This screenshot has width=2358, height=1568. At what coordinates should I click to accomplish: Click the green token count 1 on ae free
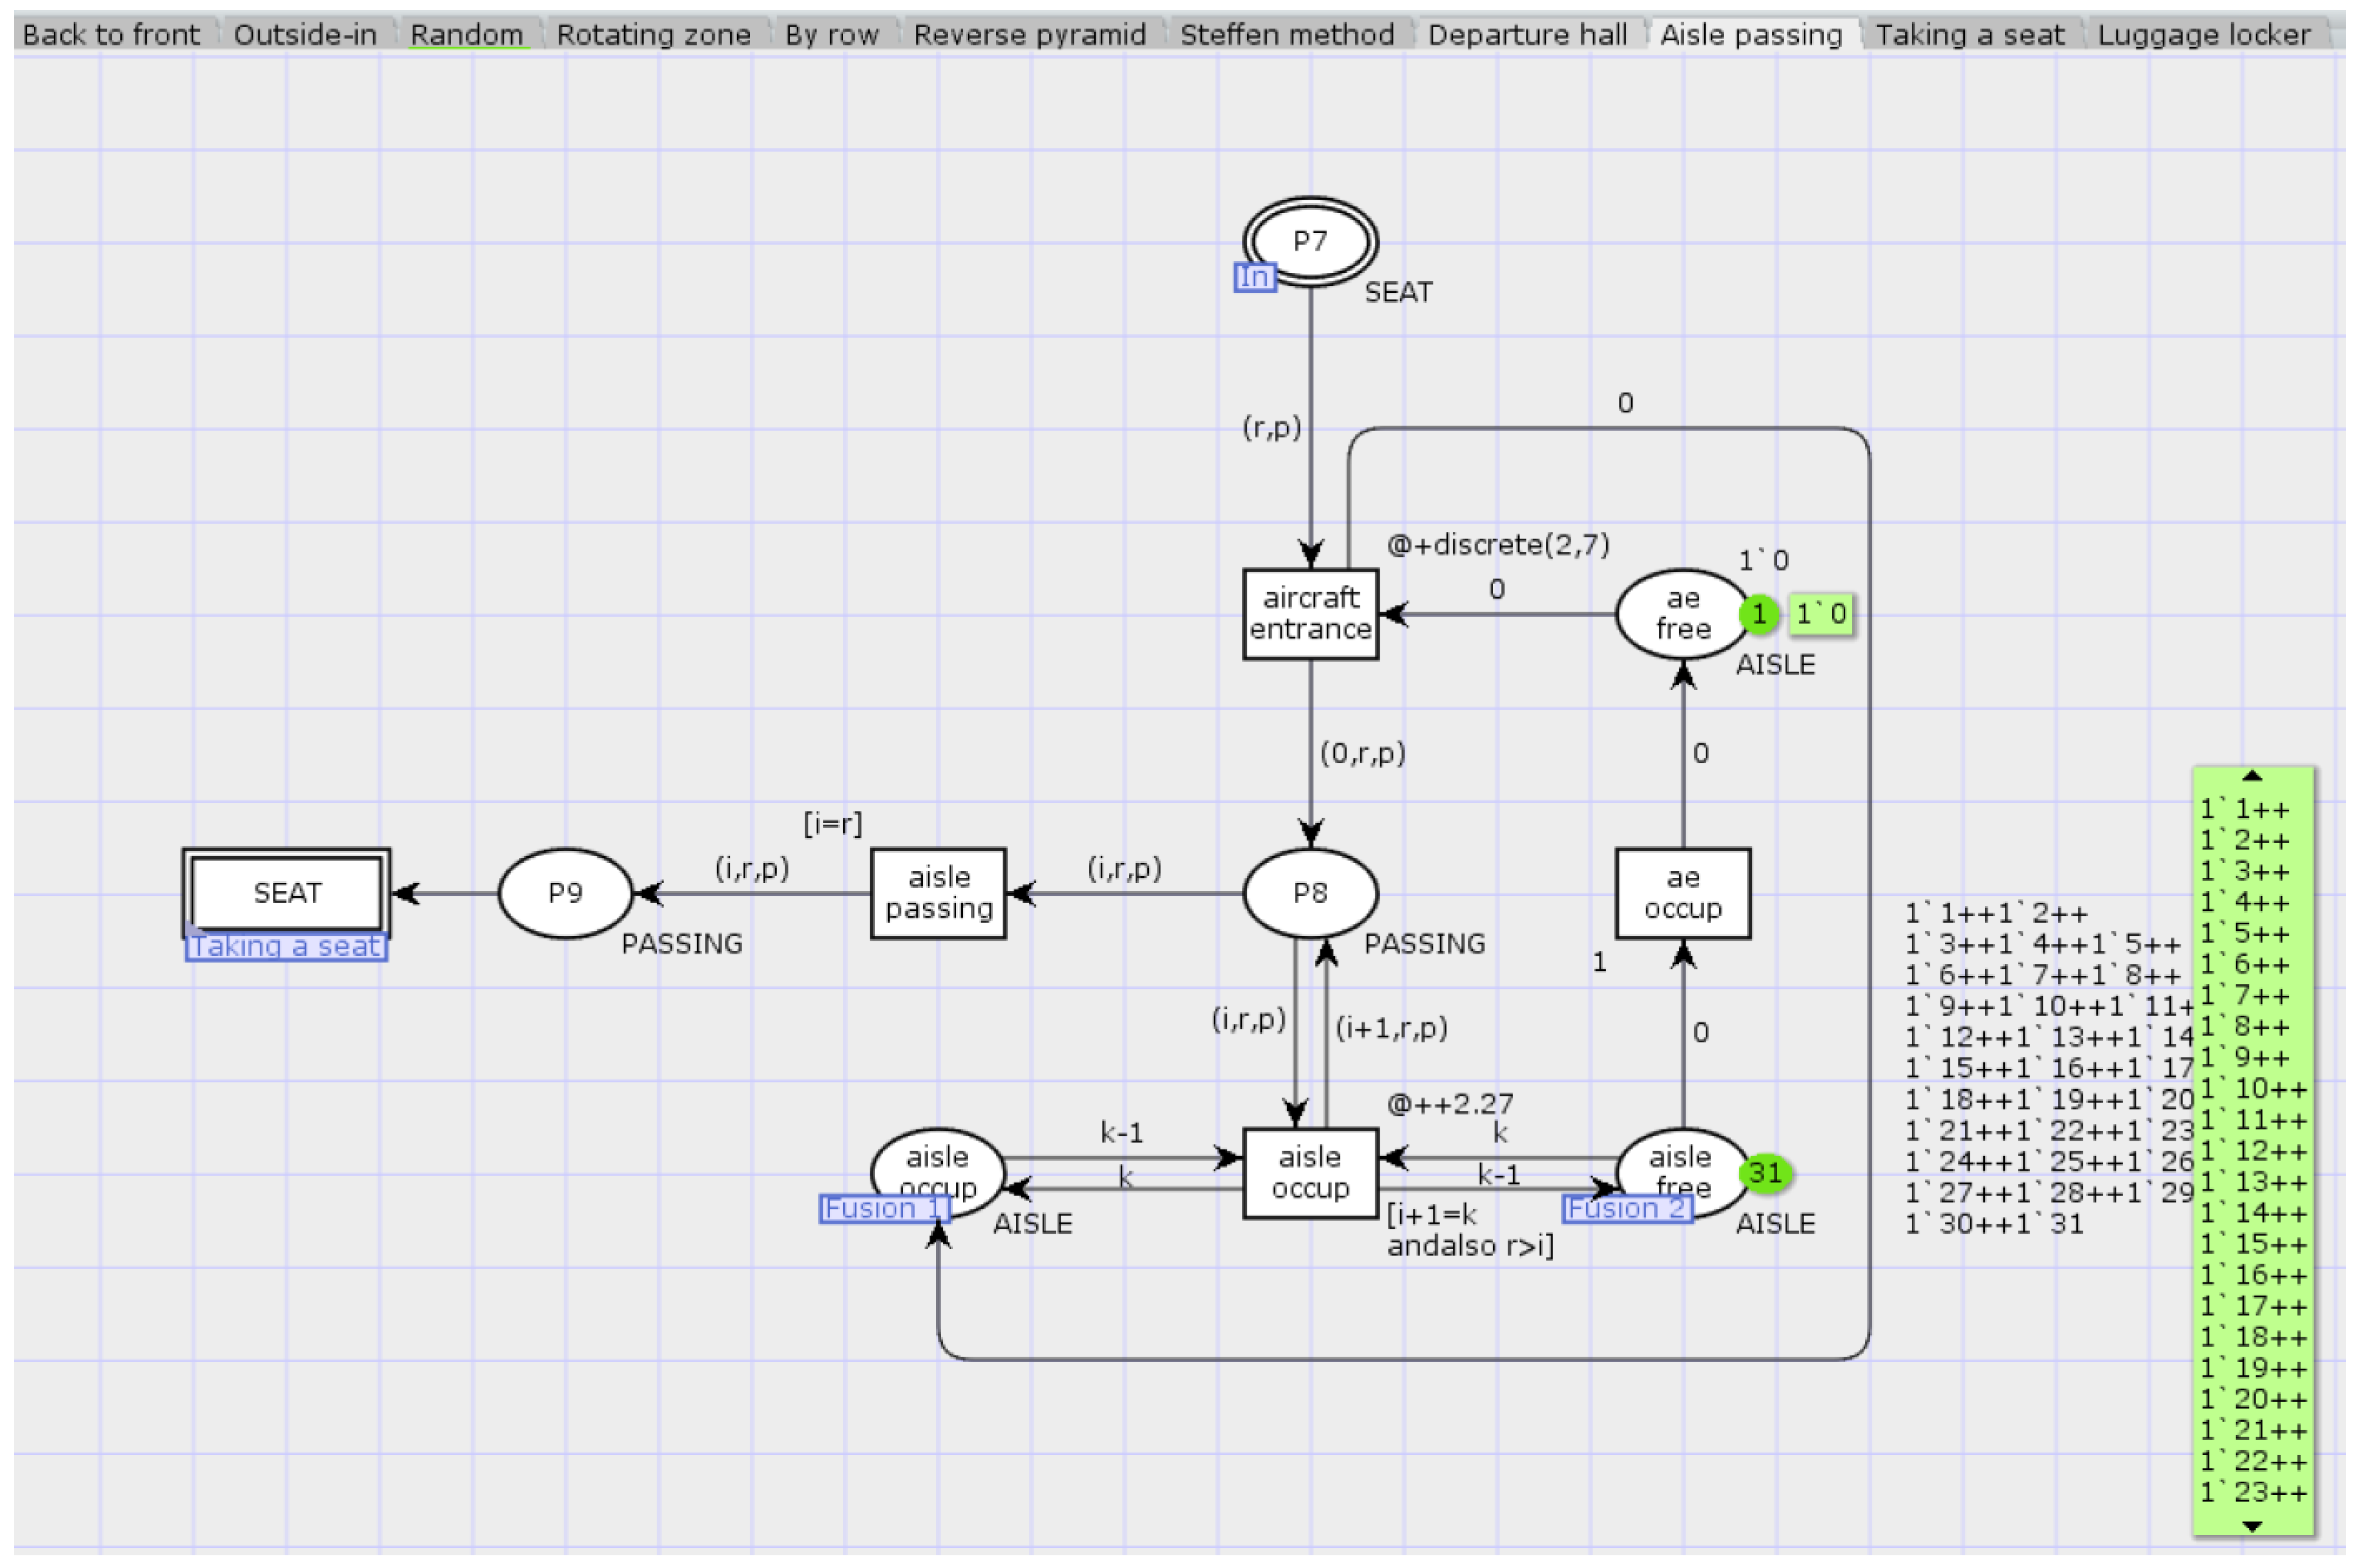point(1758,614)
